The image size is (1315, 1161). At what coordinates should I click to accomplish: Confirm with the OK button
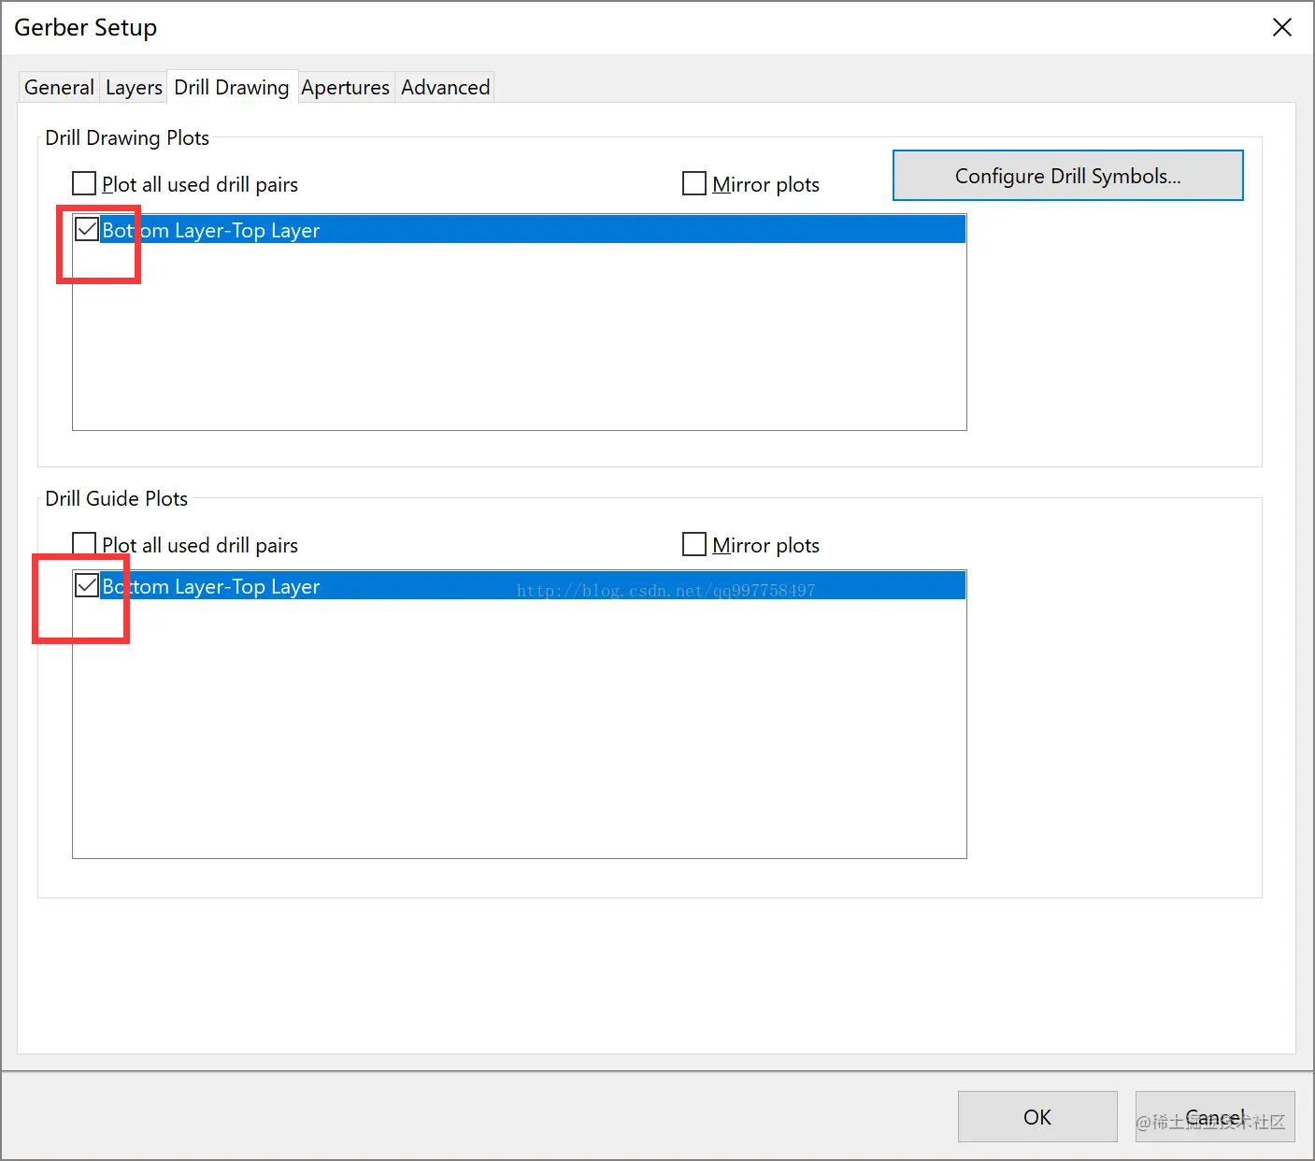coord(1037,1117)
